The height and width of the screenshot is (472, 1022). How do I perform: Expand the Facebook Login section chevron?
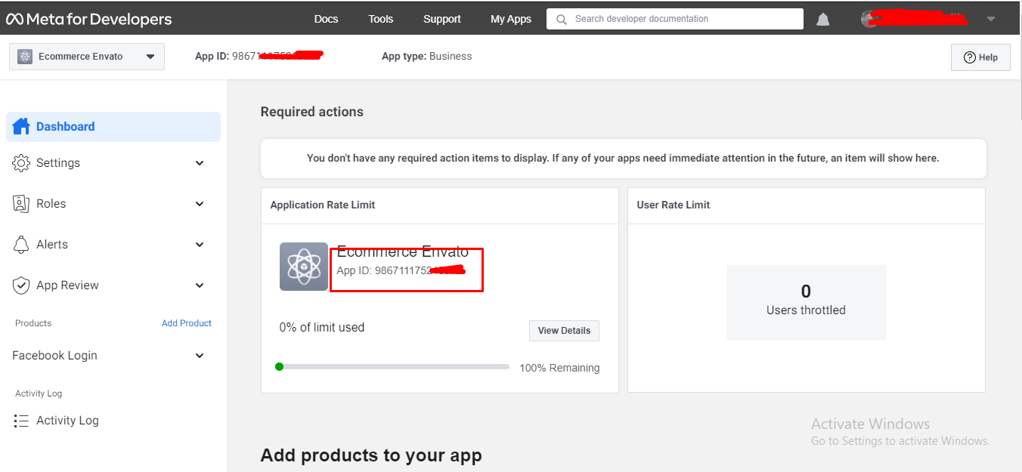(200, 356)
